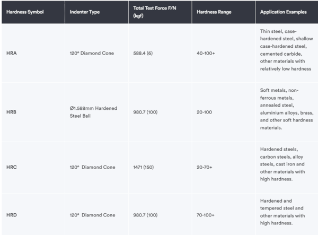Select the HRB hardness symbol cell

[x=12, y=112]
